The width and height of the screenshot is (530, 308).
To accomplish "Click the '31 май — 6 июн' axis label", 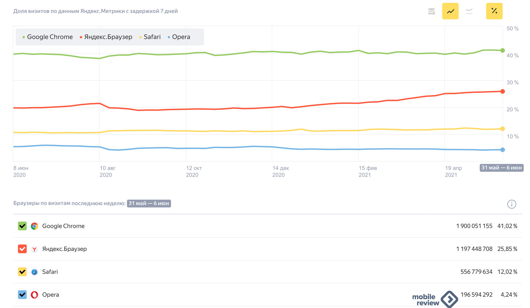I will tap(502, 168).
